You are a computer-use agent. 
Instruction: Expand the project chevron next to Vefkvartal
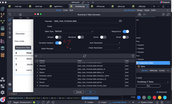88,2
